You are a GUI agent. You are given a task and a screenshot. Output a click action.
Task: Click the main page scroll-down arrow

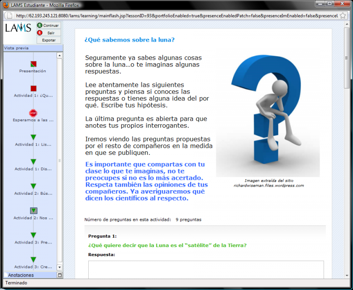coord(347,275)
